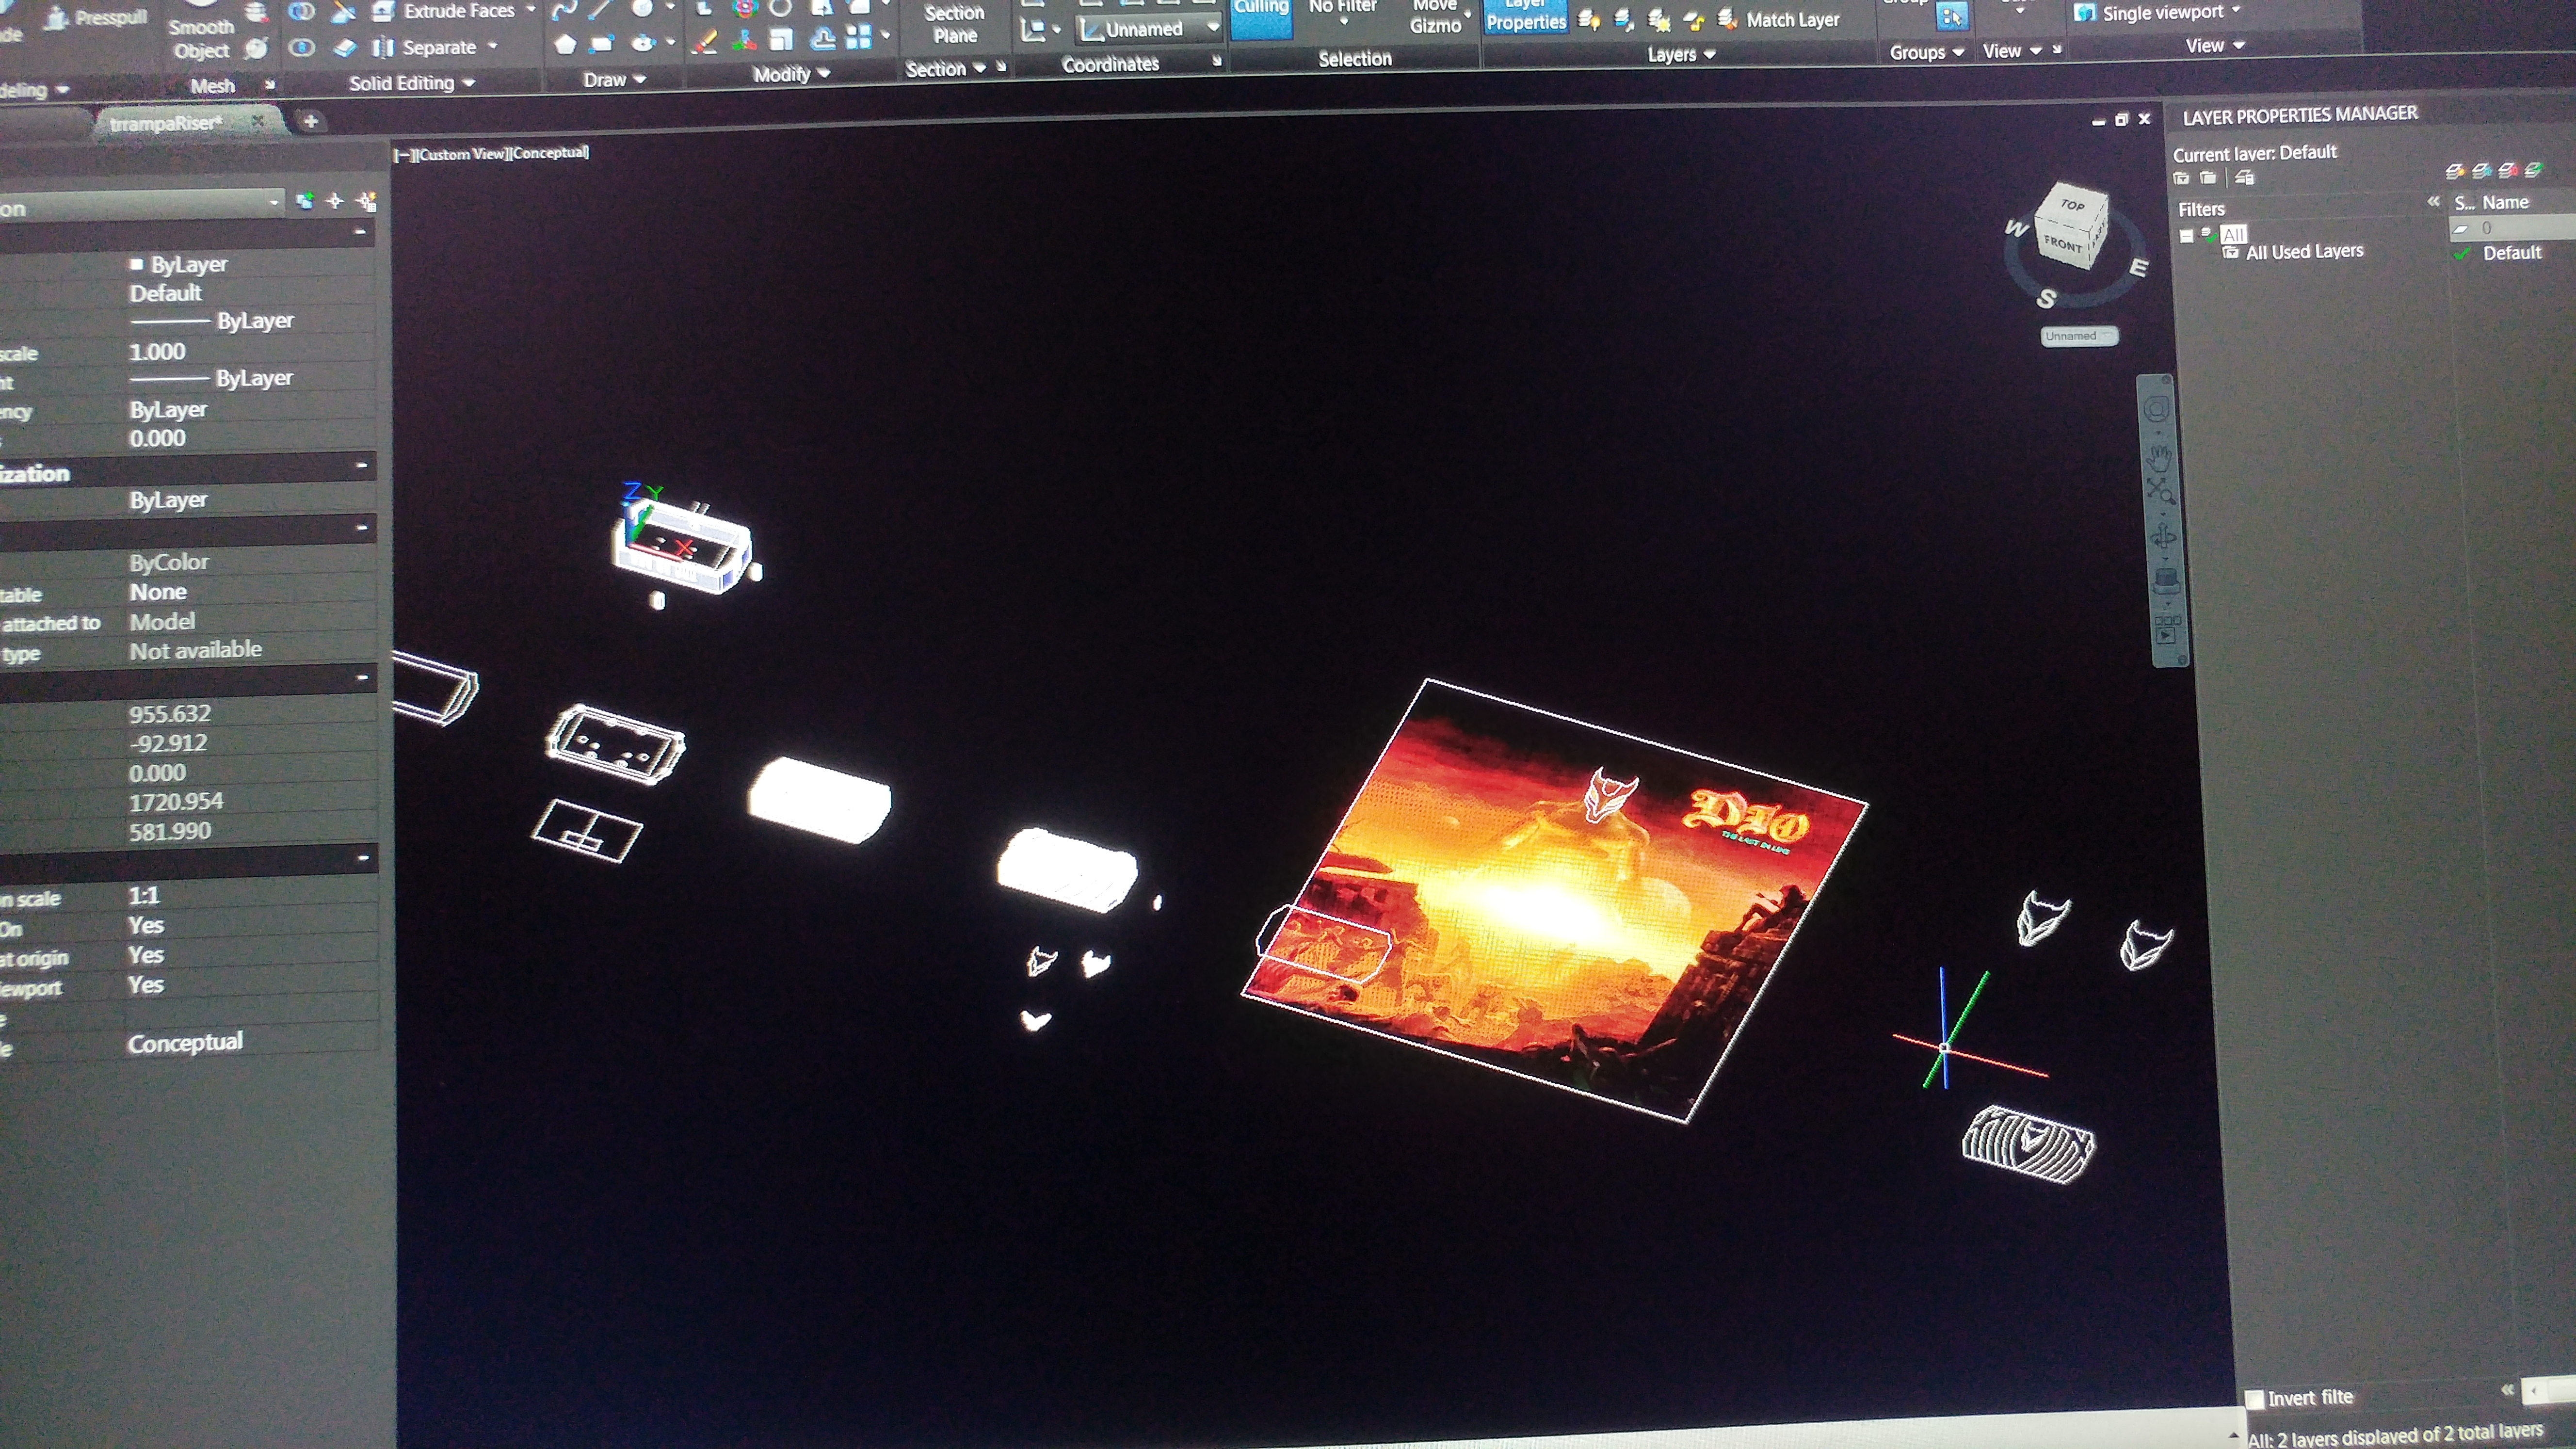The image size is (2576, 1449).
Task: Click the New Group Filter icon
Action: click(x=2208, y=178)
